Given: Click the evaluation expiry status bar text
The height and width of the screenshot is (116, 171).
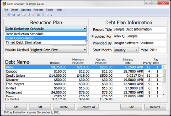Looking at the screenshot, I should pos(32,113).
